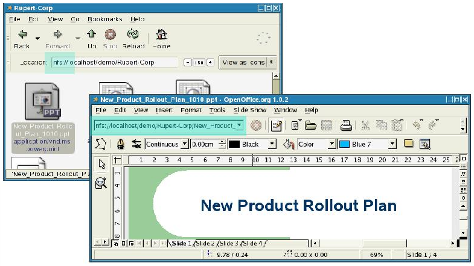Click the scroll up arrow in Rupert-Corp window

click(x=275, y=76)
